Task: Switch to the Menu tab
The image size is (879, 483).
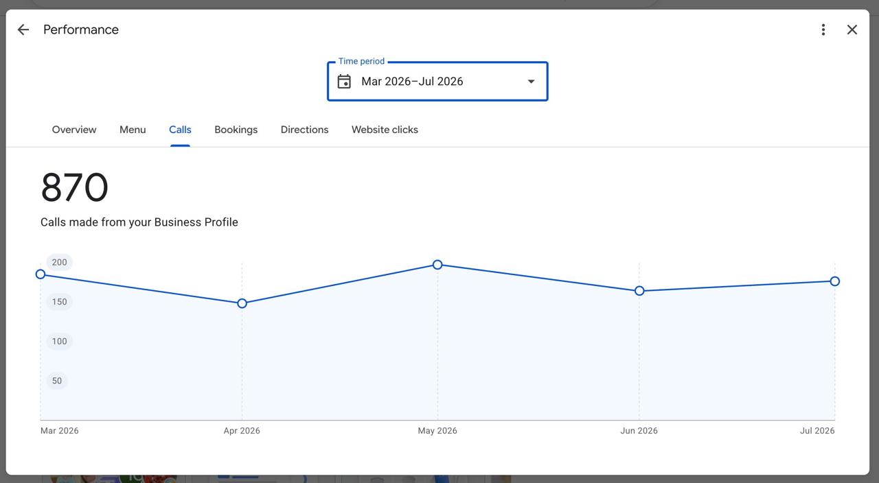Action: pos(133,130)
